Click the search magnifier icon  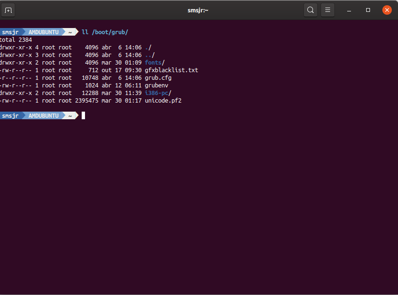coord(310,10)
